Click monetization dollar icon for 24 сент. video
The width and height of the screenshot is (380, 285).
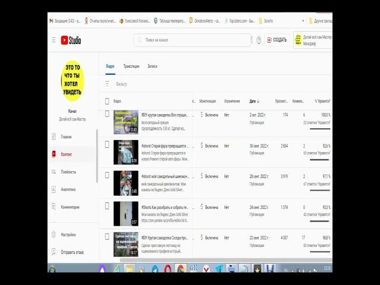click(x=202, y=207)
